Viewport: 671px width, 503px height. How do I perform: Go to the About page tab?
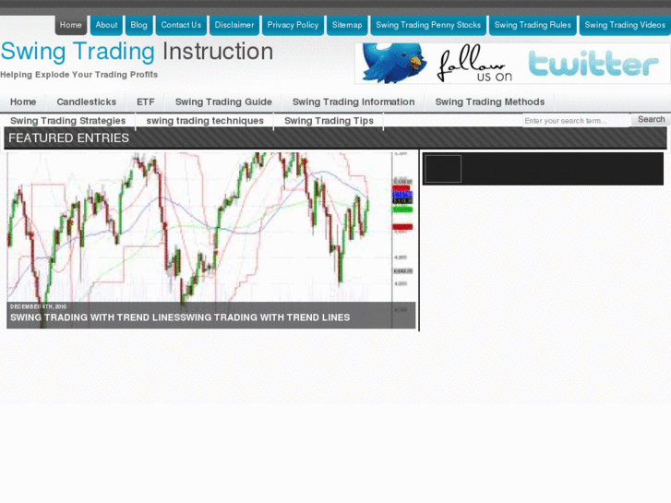point(106,25)
